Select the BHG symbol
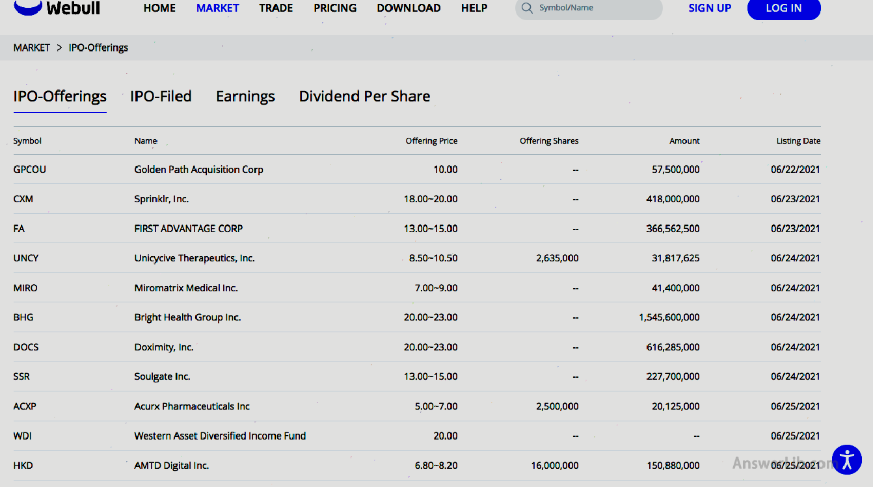 point(23,317)
